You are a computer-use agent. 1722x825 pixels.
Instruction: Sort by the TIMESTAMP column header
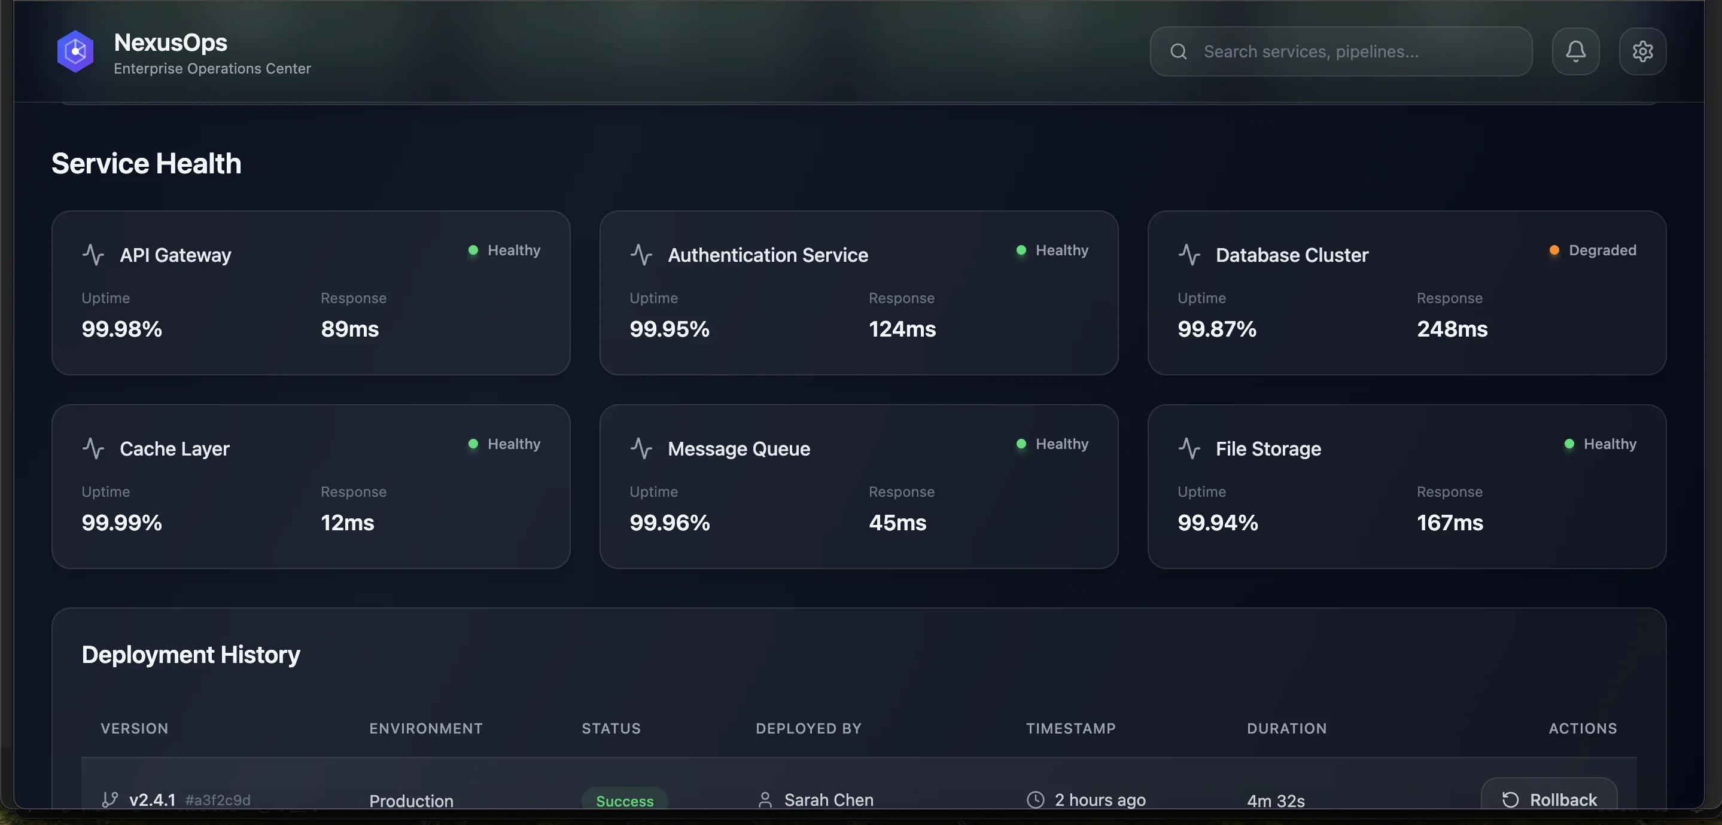tap(1070, 728)
